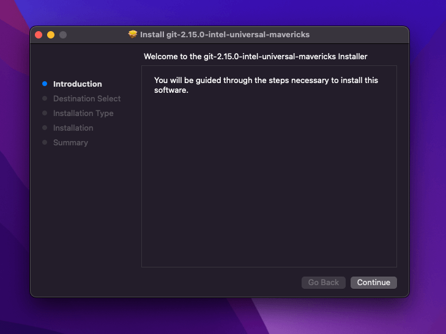Click the package icon in the title bar

pos(133,35)
